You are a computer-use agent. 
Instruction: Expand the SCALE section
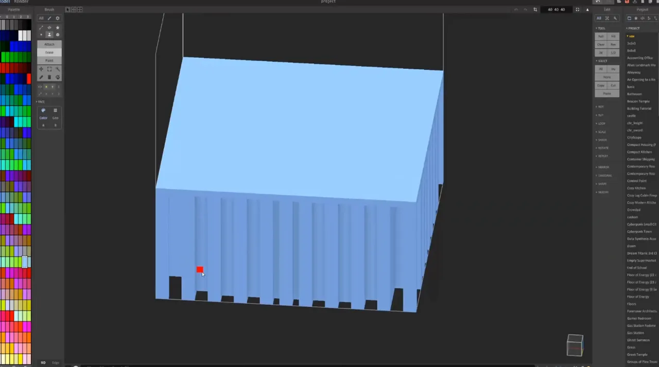[x=601, y=132]
